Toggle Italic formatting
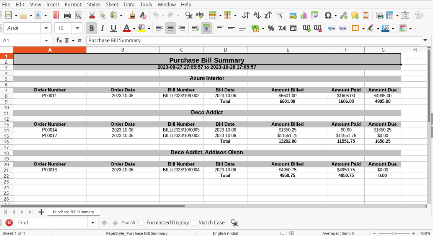Viewport: 433px width, 236px height. click(x=102, y=28)
